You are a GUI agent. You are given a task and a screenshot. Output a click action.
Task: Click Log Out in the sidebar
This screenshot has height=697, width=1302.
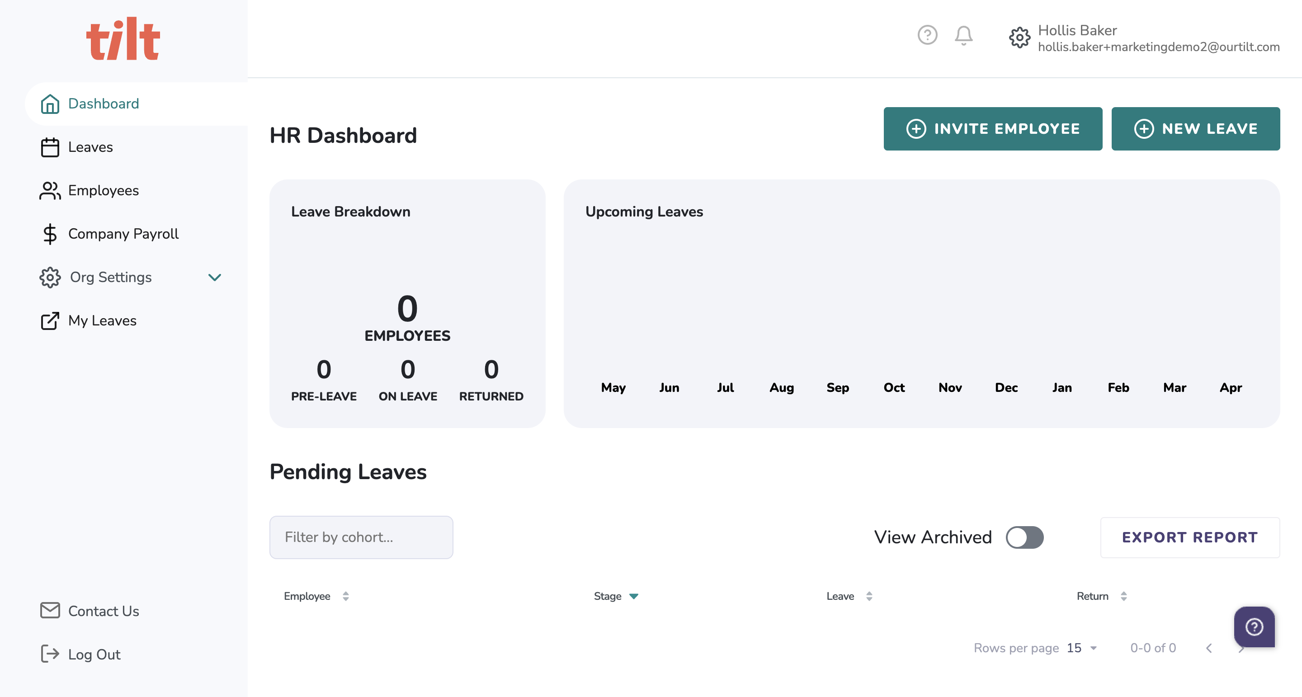click(x=94, y=654)
